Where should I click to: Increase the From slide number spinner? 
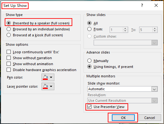point(125,28)
